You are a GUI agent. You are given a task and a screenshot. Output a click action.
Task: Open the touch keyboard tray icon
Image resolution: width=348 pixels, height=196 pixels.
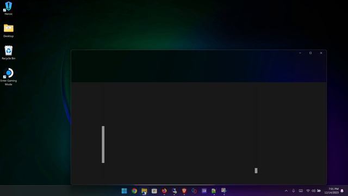pyautogui.click(x=301, y=191)
